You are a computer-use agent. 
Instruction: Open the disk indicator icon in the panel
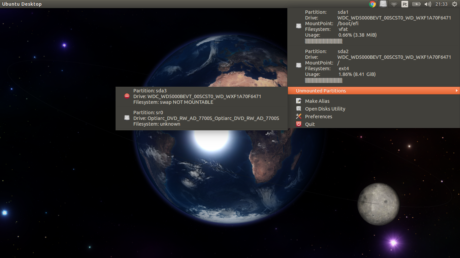[383, 4]
